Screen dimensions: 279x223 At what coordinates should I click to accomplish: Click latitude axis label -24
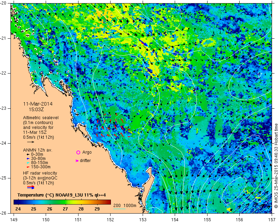tap(3, 143)
